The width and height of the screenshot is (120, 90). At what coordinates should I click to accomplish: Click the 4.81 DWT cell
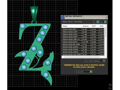tap(95, 34)
